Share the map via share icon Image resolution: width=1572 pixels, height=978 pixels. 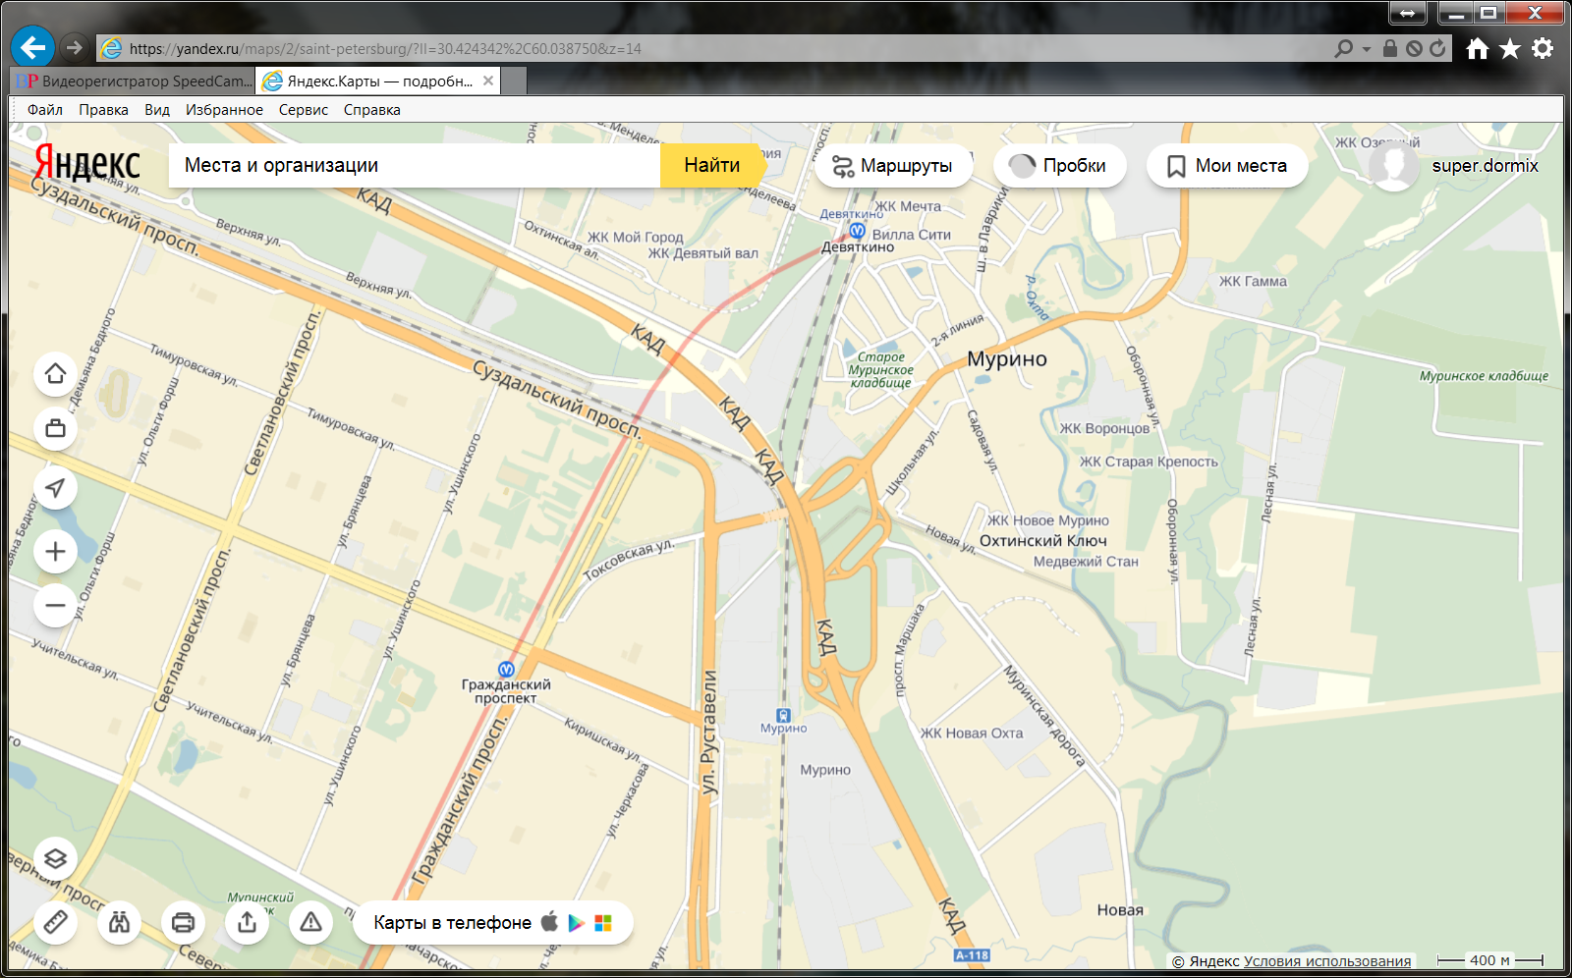tap(247, 922)
